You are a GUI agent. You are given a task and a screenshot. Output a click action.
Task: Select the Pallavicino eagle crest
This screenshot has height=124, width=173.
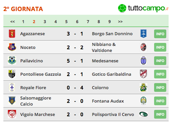12,60
